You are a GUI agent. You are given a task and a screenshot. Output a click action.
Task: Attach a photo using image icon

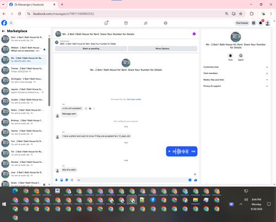coord(62,180)
